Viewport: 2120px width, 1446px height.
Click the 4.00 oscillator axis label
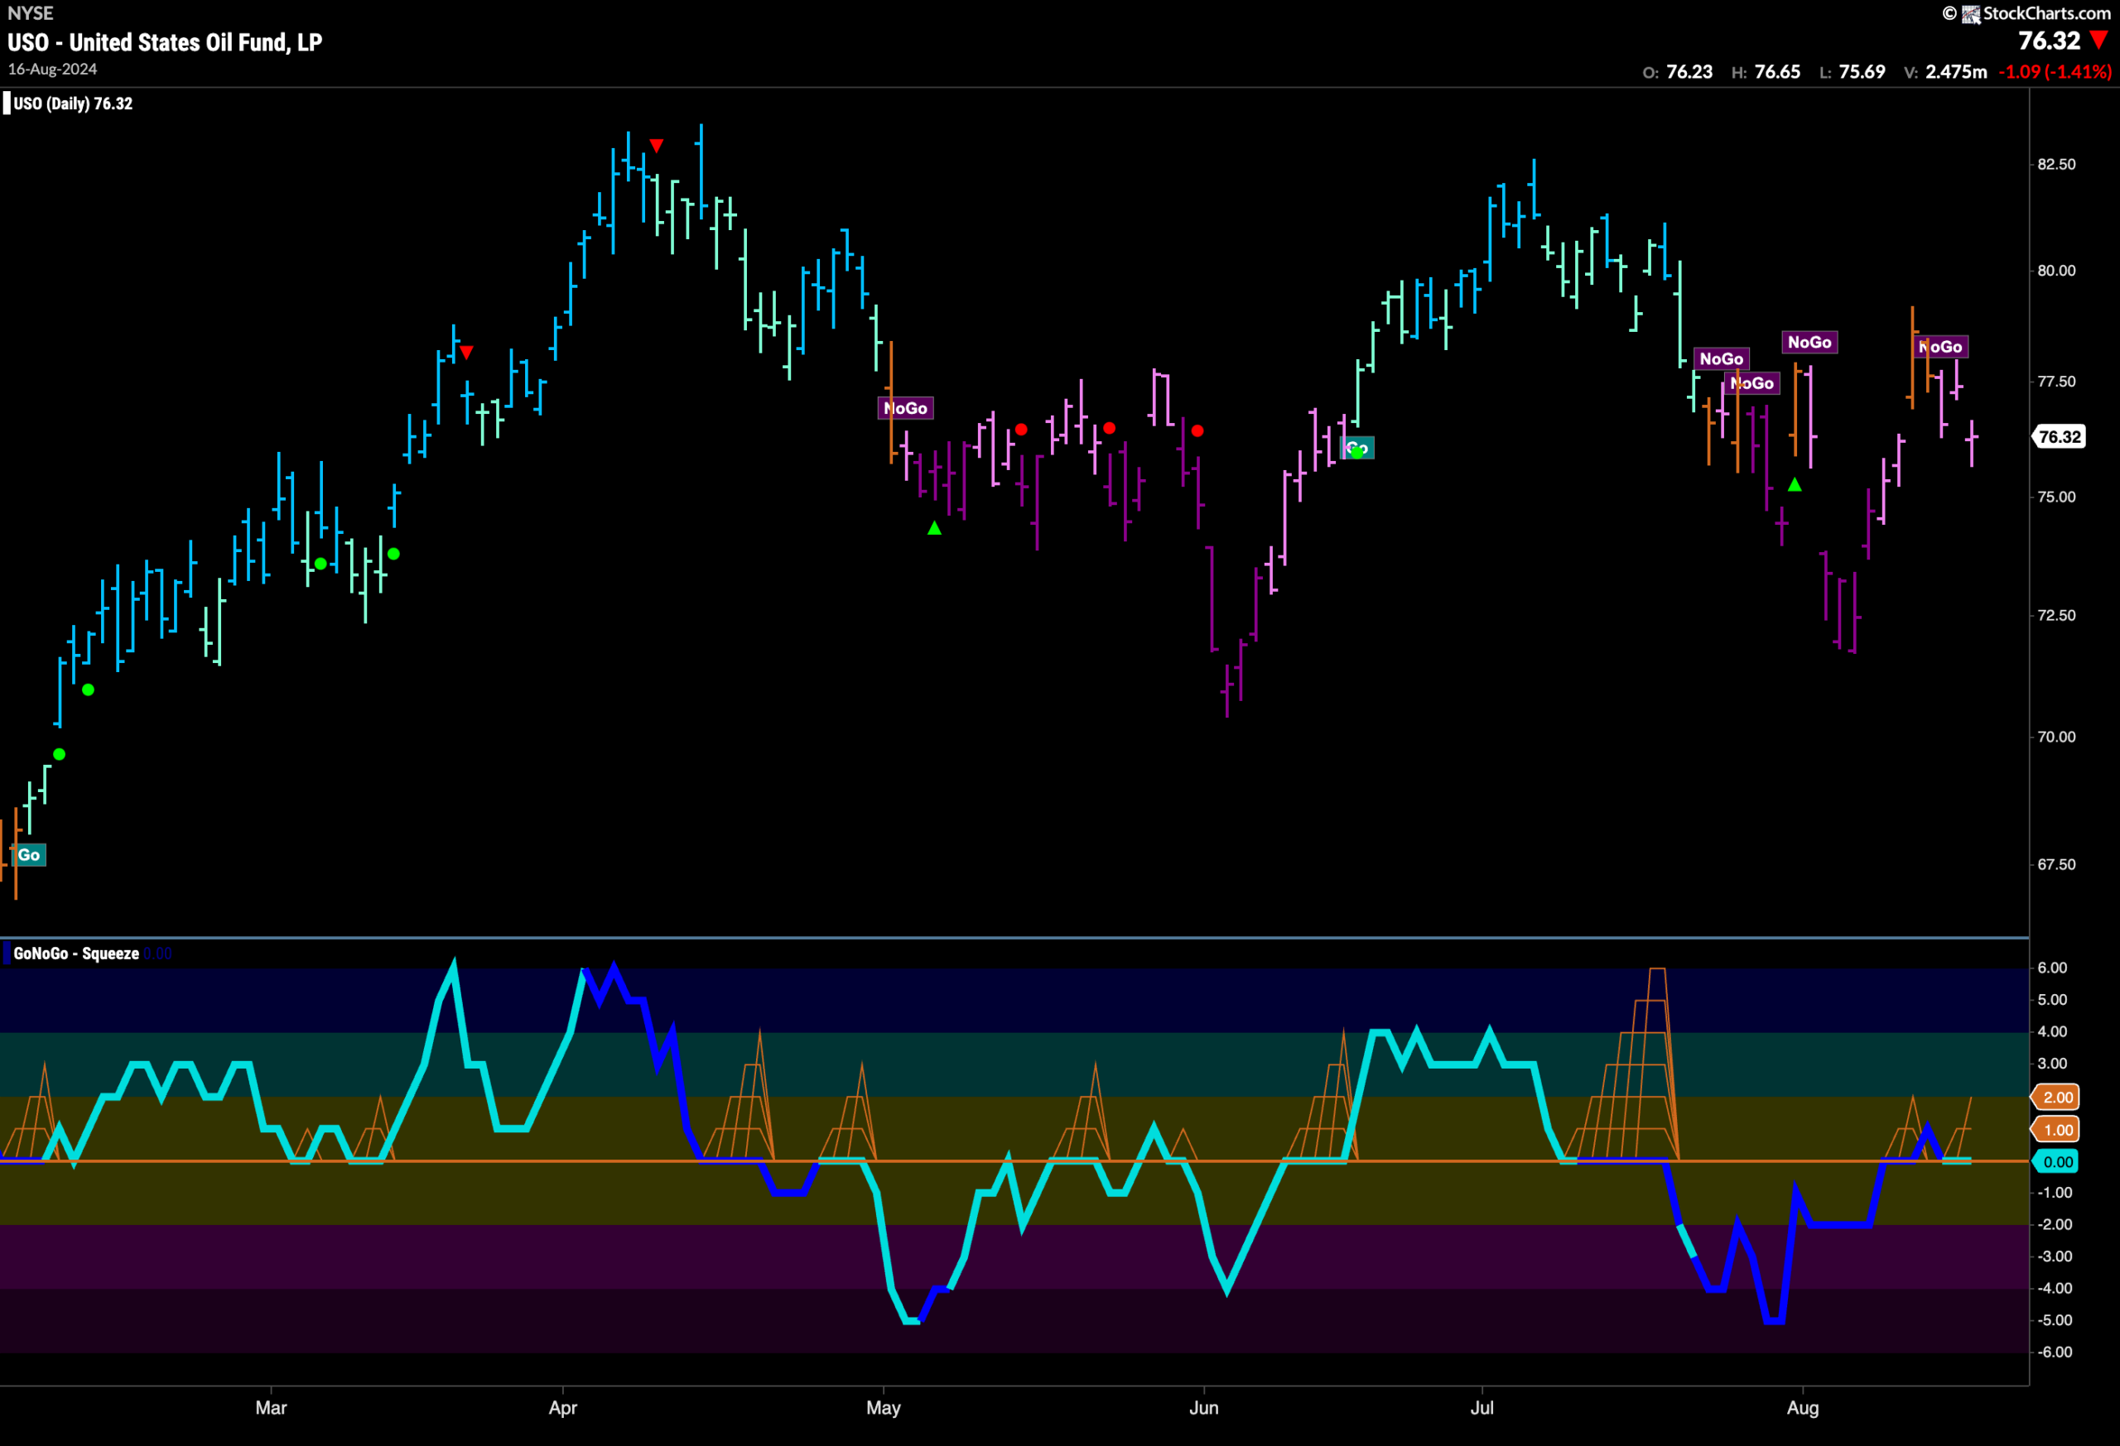point(2052,1032)
